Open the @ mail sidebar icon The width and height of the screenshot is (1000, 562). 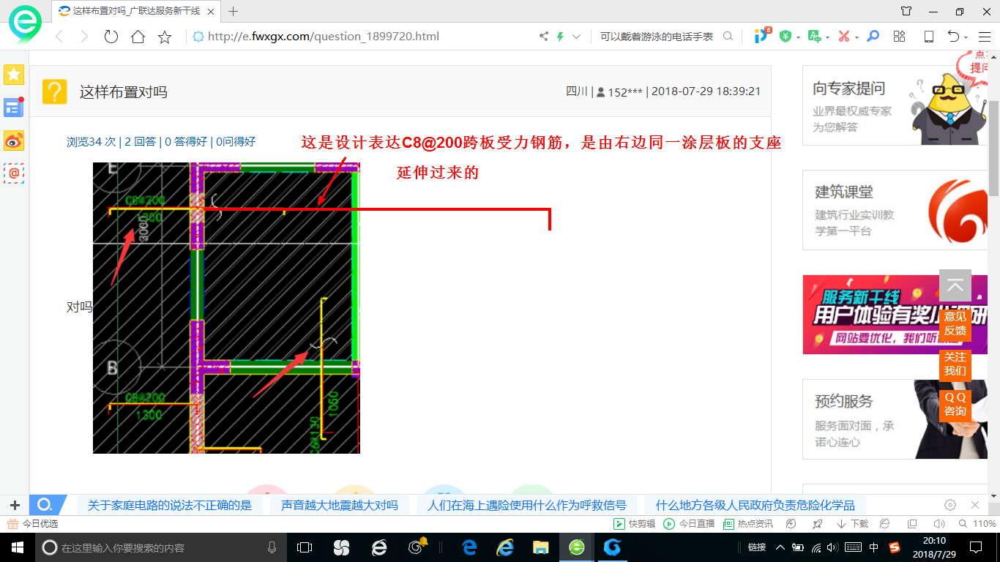[14, 173]
